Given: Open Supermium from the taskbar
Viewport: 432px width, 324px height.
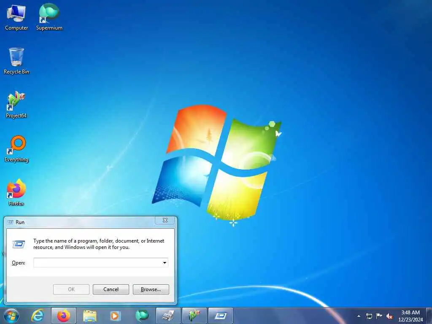Looking at the screenshot, I should point(142,316).
